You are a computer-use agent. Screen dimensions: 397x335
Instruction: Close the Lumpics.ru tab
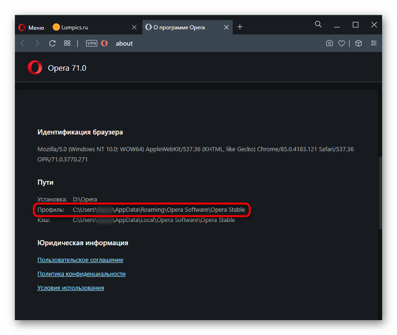134,27
